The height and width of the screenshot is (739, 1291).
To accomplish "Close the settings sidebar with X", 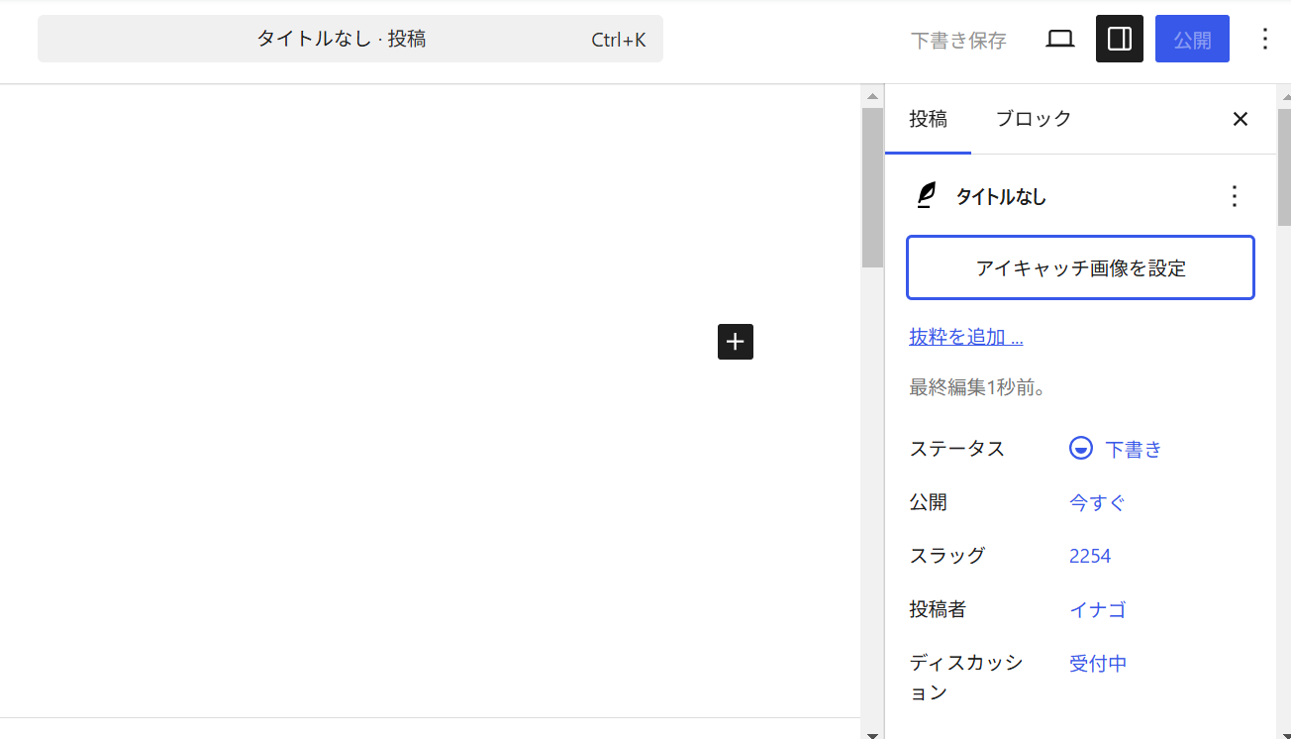I will (1240, 119).
